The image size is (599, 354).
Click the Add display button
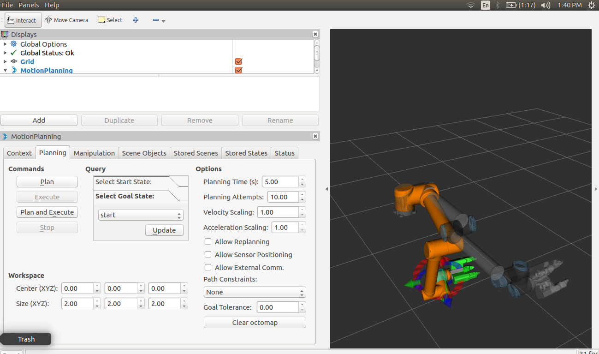pyautogui.click(x=39, y=120)
